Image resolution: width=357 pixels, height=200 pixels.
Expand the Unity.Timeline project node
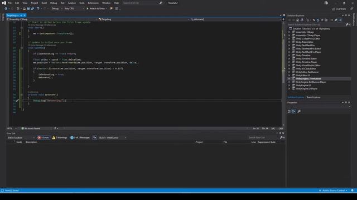[x=290, y=56]
